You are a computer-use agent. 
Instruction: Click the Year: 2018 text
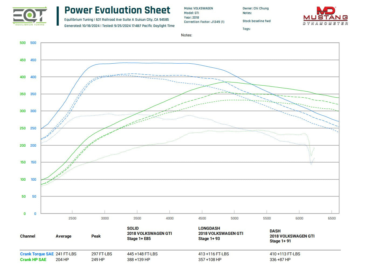click(x=191, y=18)
